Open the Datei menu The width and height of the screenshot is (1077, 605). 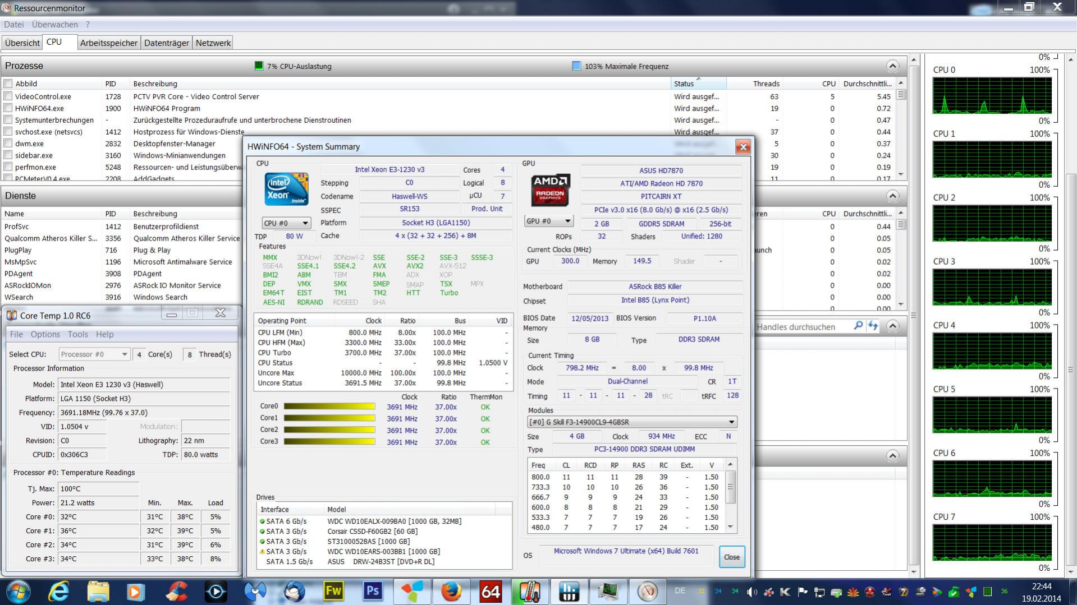click(14, 25)
